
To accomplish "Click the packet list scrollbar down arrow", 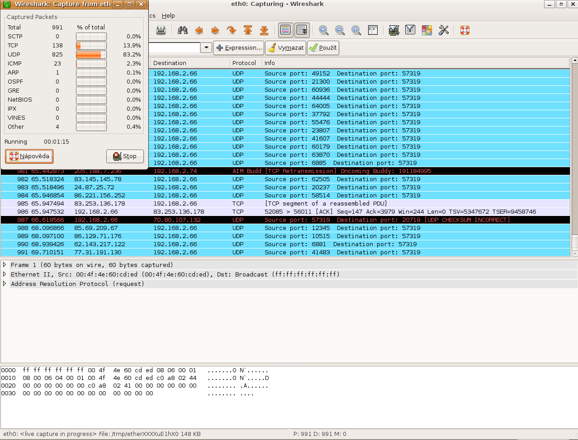I will click(575, 254).
